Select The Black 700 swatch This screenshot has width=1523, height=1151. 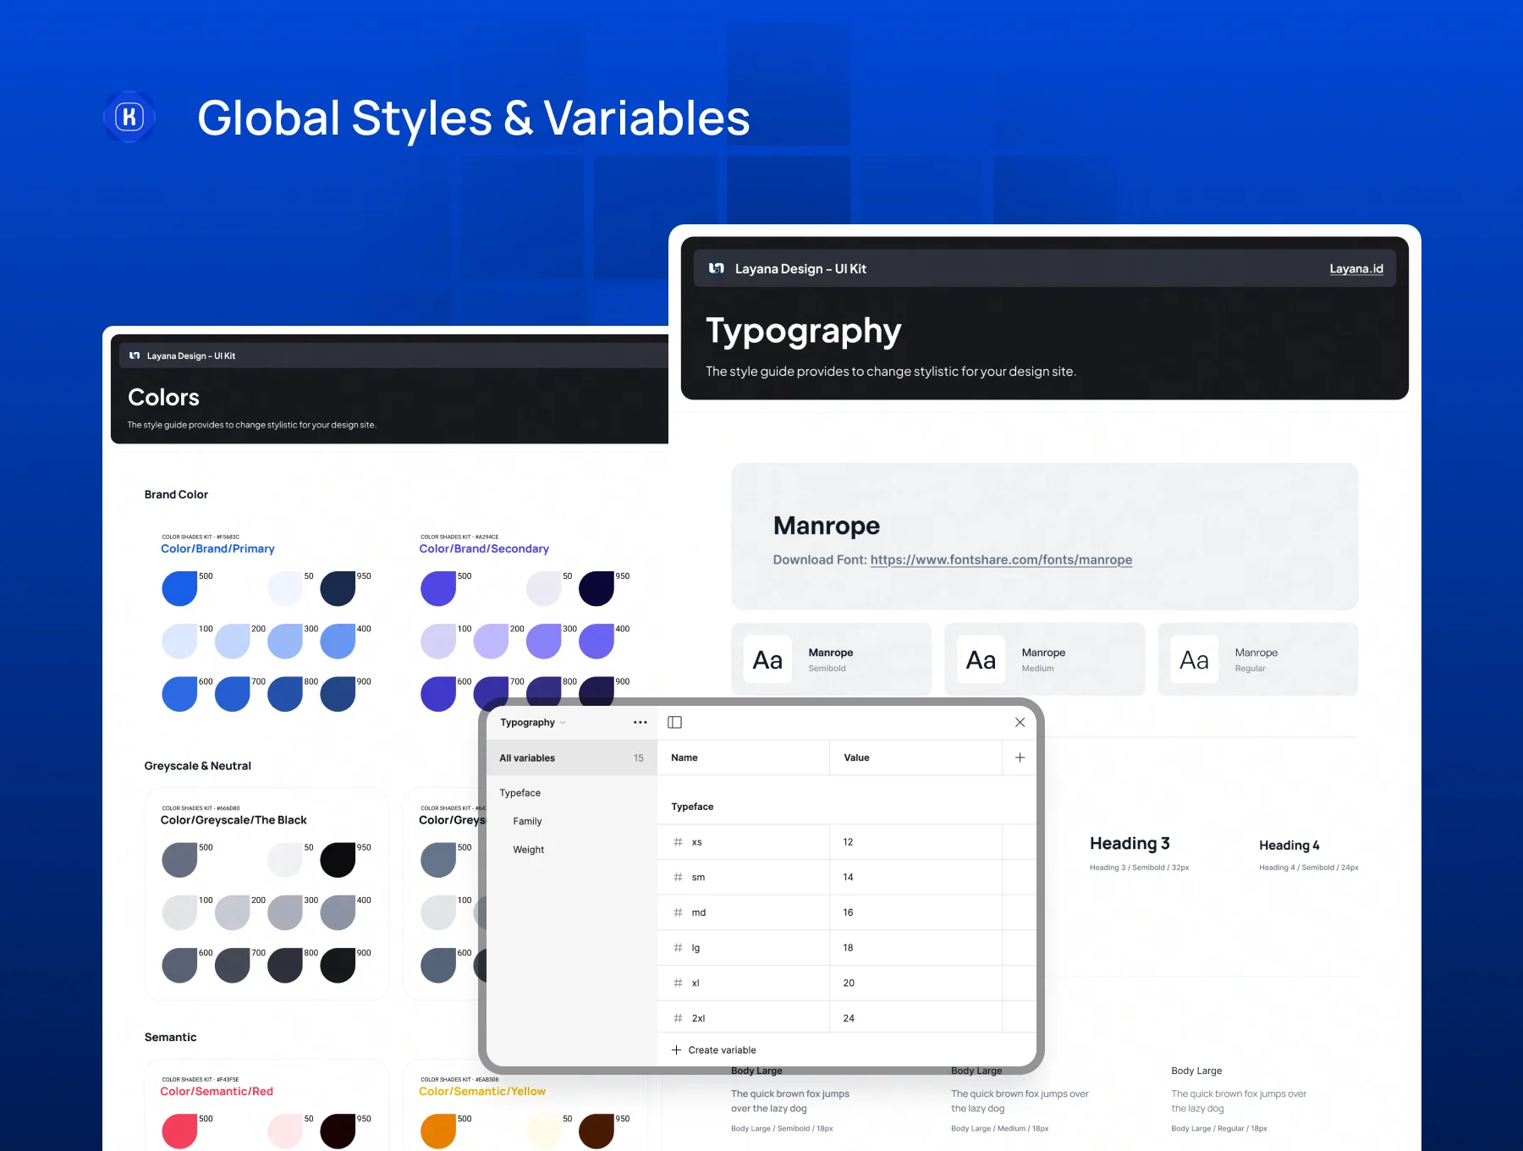click(232, 965)
